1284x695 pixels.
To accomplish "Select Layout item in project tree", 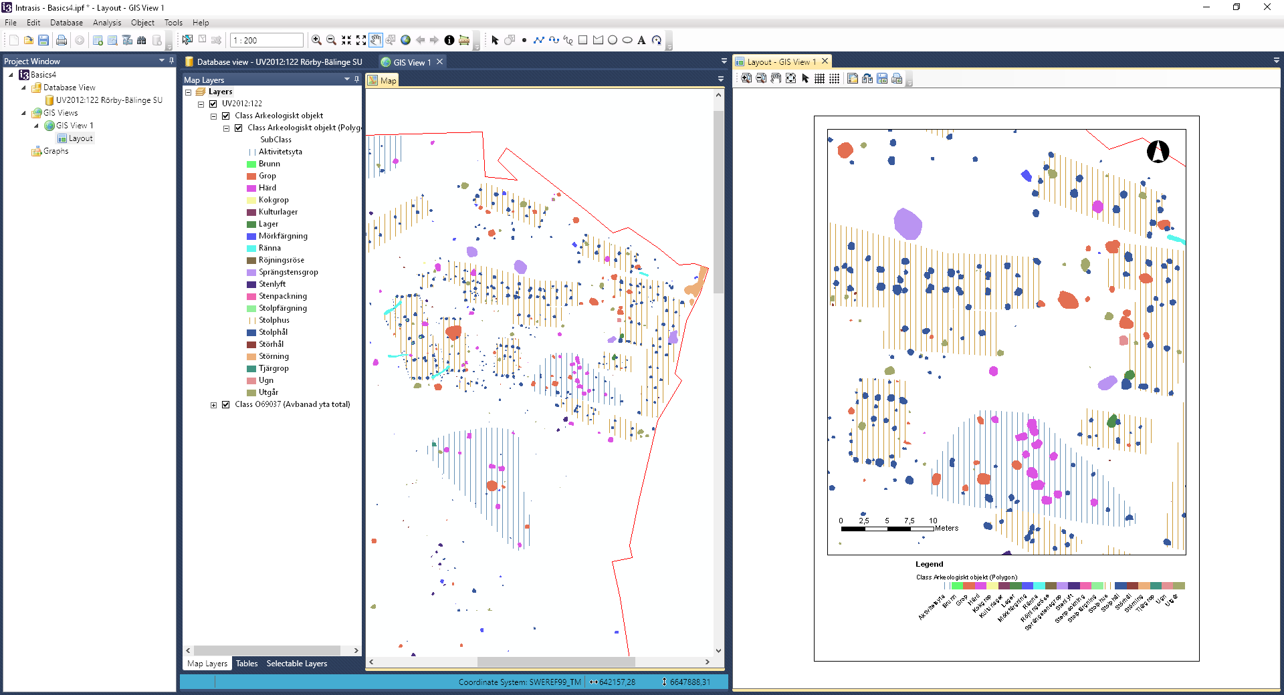I will click(x=80, y=138).
